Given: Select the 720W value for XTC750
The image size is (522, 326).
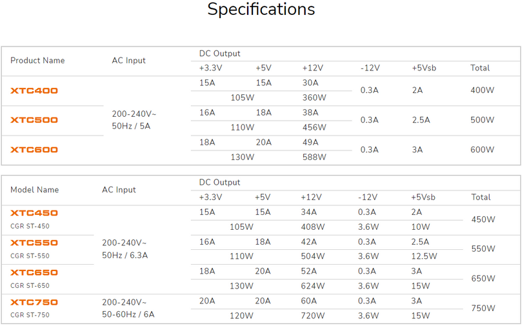Looking at the screenshot, I should tap(313, 316).
